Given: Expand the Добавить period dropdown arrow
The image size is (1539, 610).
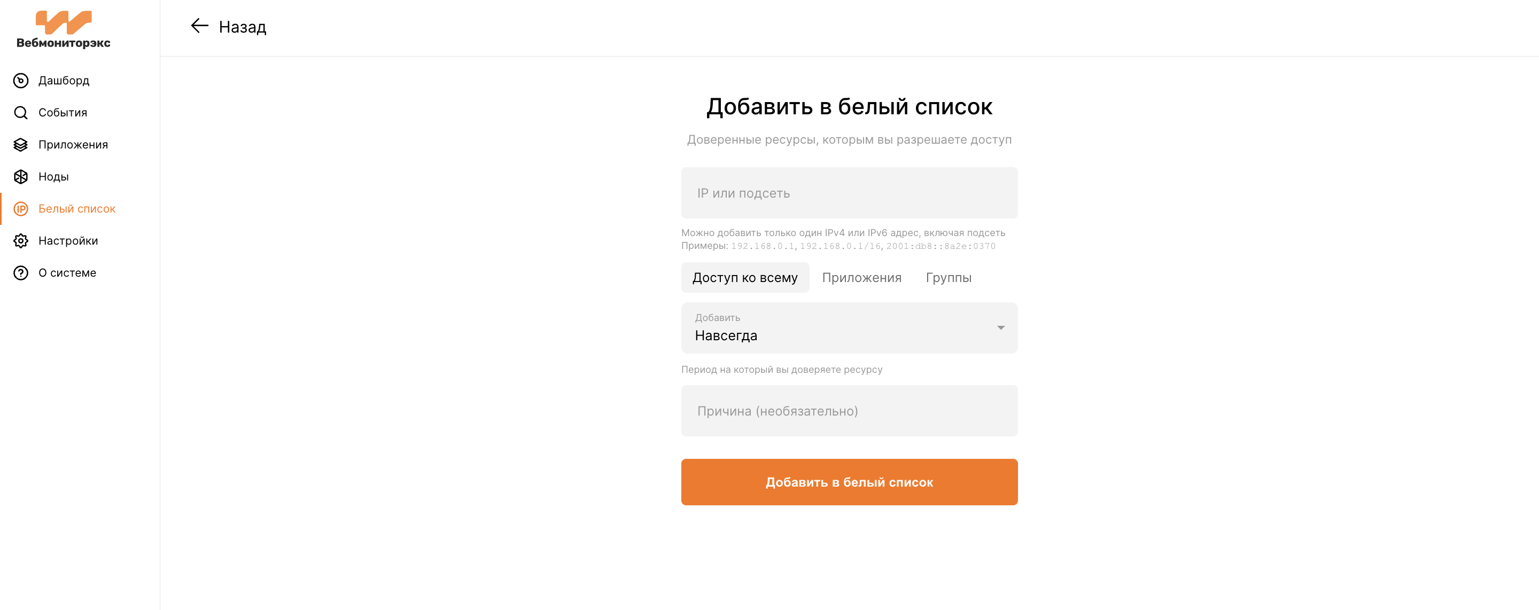Looking at the screenshot, I should pyautogui.click(x=1001, y=327).
